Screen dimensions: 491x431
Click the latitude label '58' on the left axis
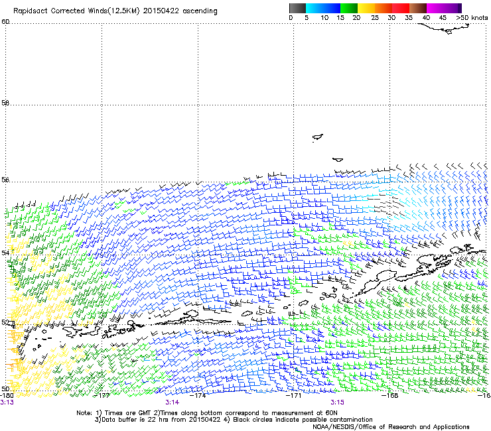(x=5, y=103)
